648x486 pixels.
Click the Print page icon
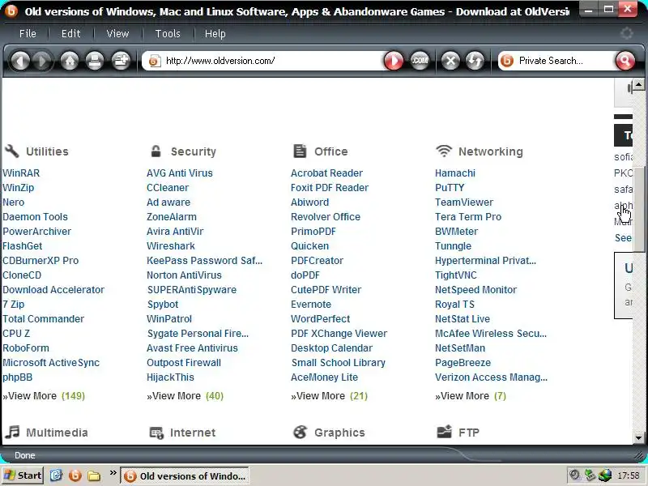(x=95, y=62)
